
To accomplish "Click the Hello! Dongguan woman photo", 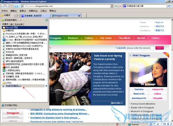I will click(x=148, y=72).
